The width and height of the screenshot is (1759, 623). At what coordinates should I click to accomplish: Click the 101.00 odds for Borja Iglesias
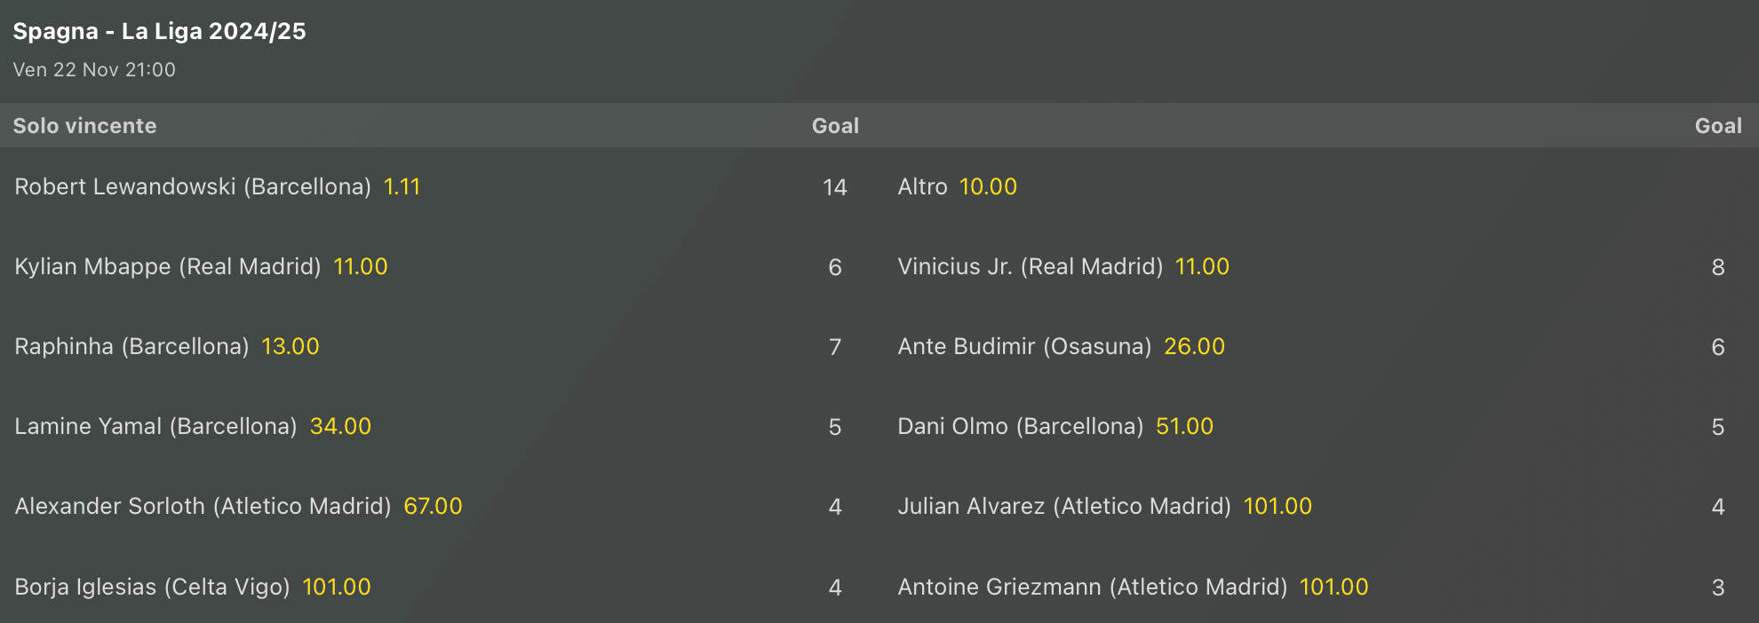(336, 587)
